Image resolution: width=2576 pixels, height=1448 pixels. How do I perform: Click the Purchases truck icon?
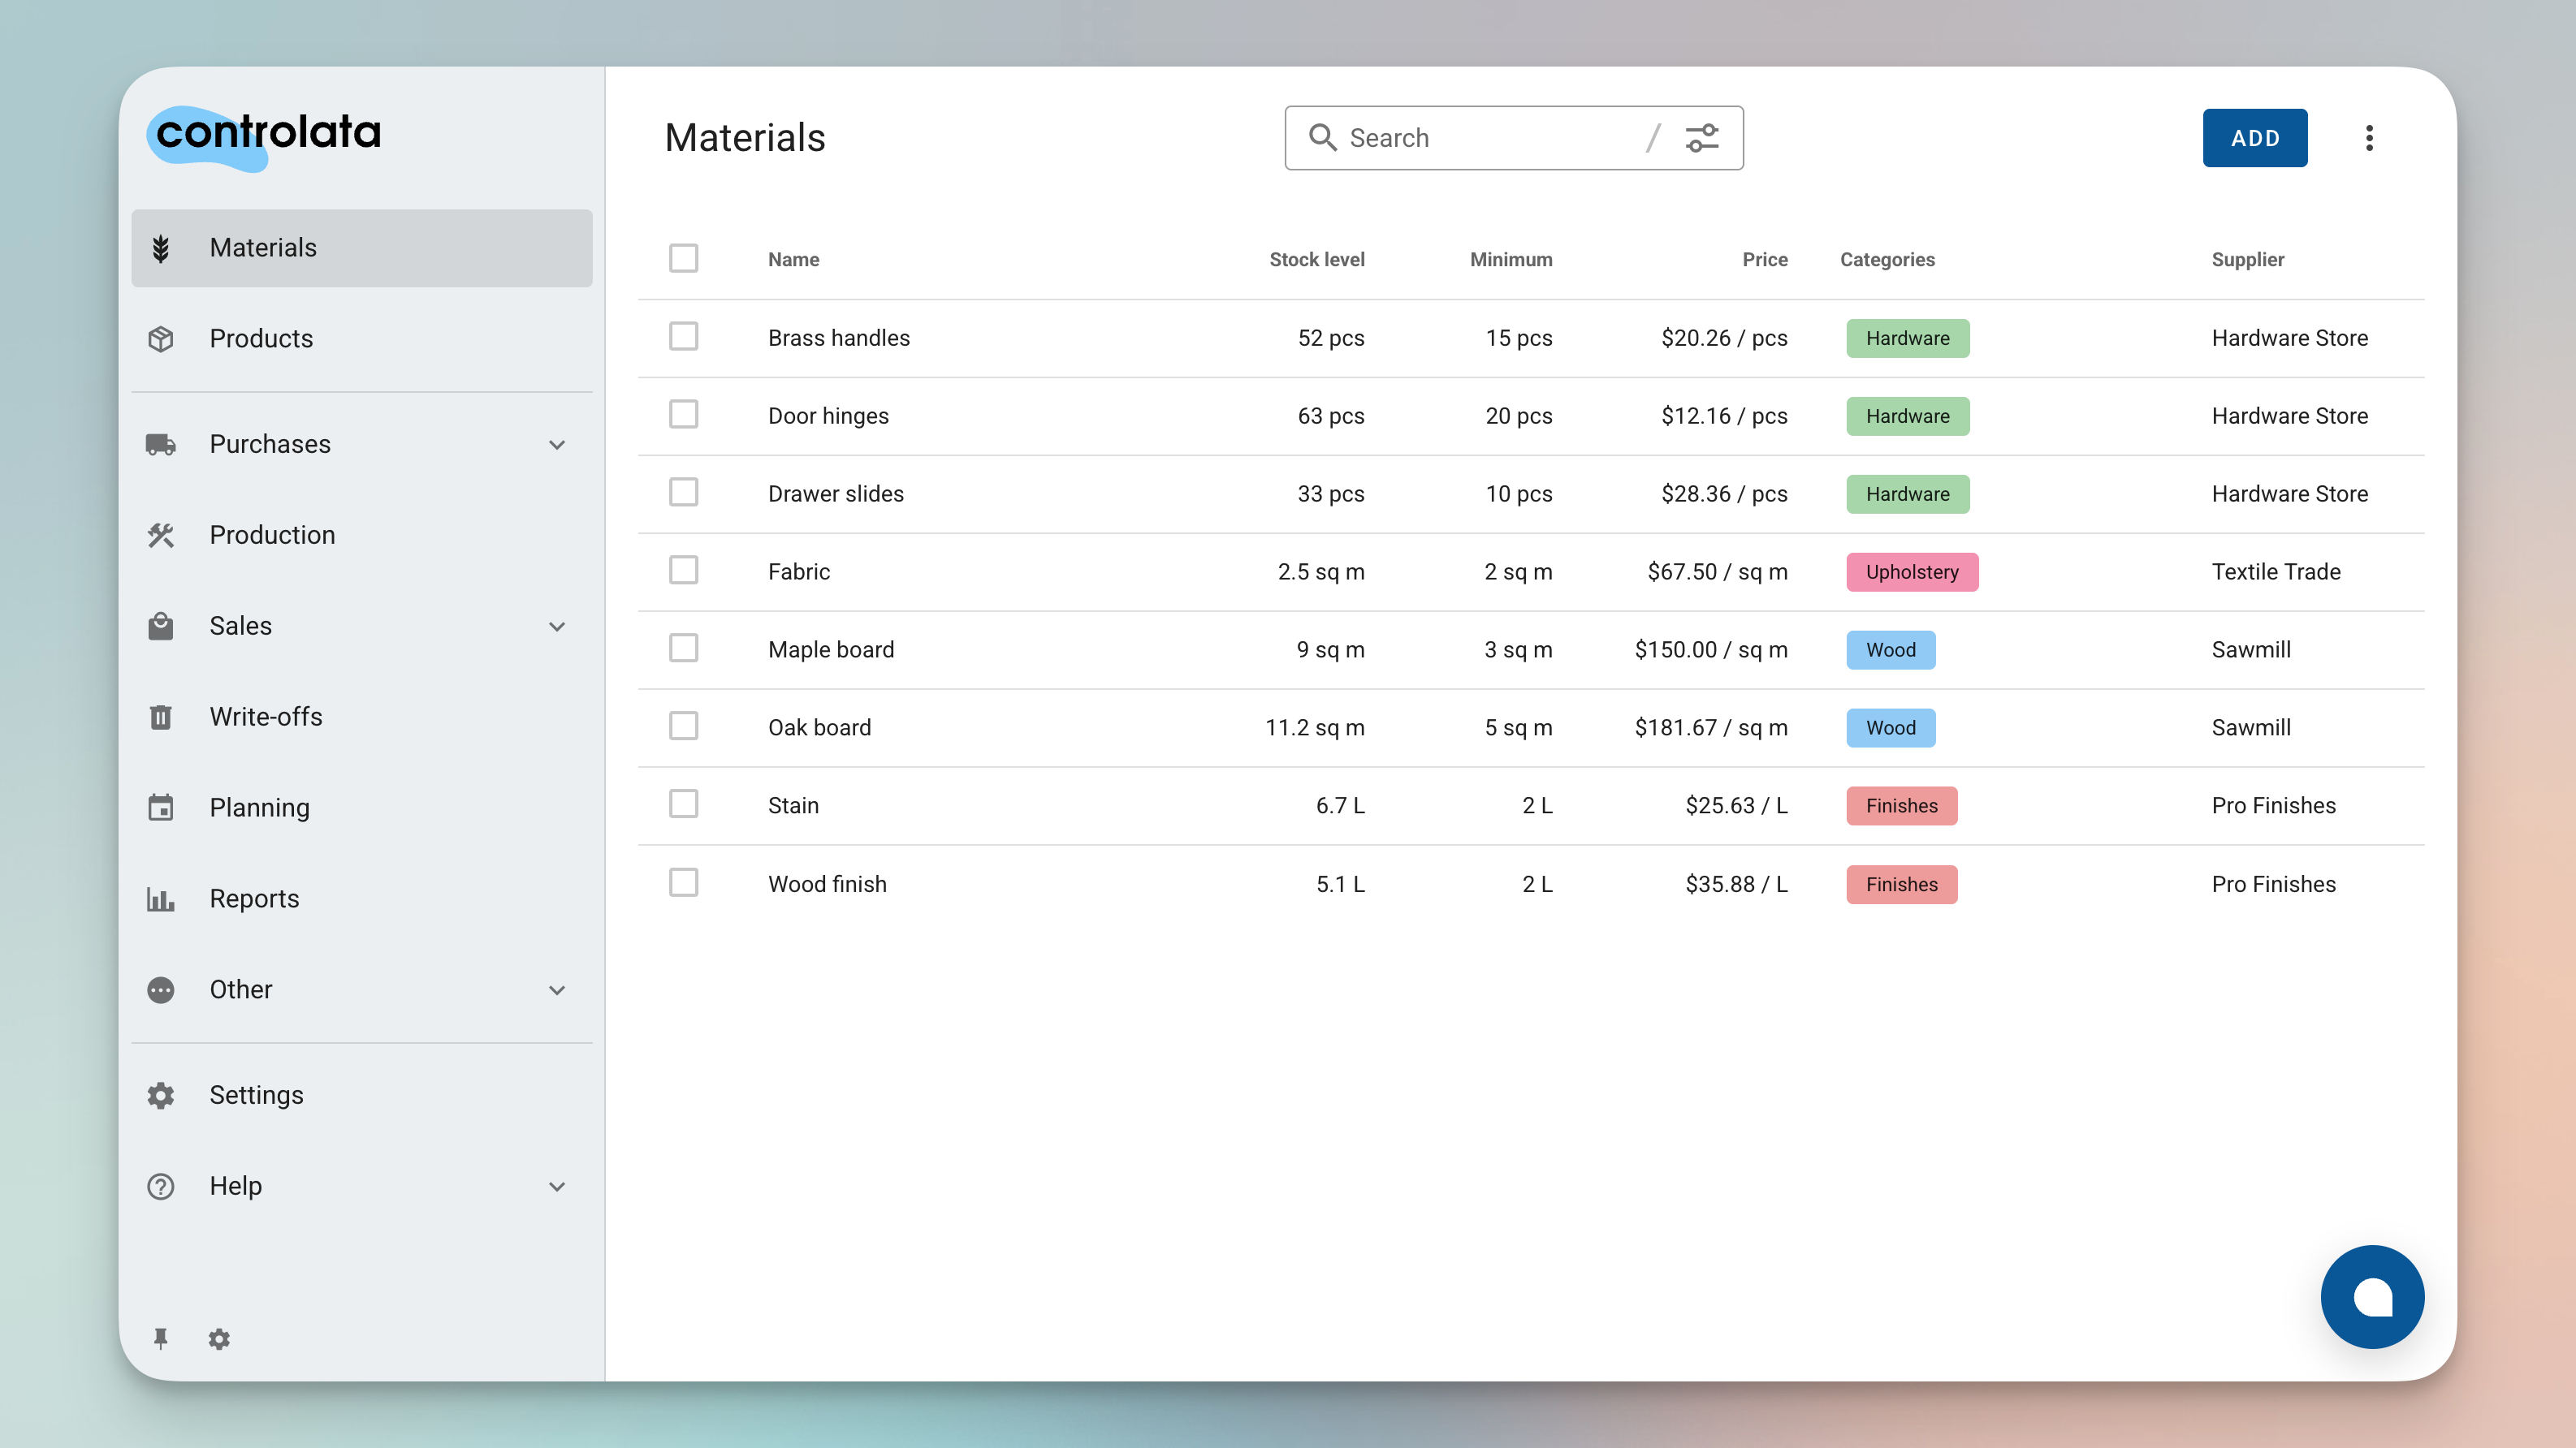click(161, 445)
